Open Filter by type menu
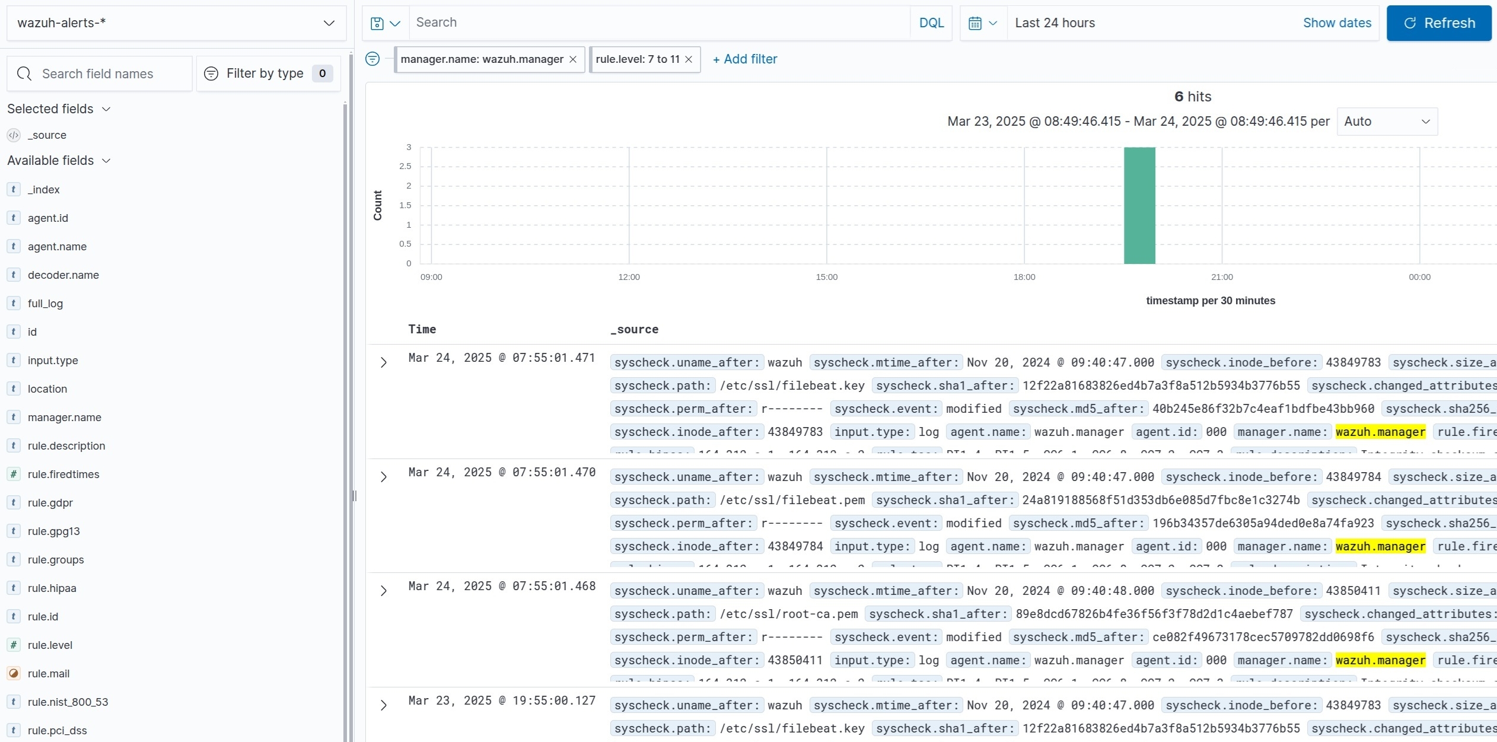 (268, 74)
